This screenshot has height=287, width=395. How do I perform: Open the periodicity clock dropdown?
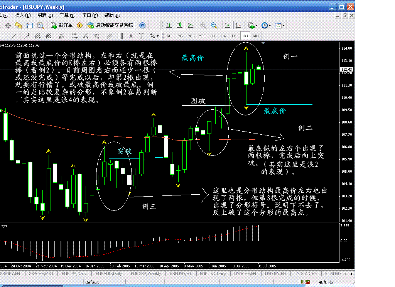click(x=266, y=25)
